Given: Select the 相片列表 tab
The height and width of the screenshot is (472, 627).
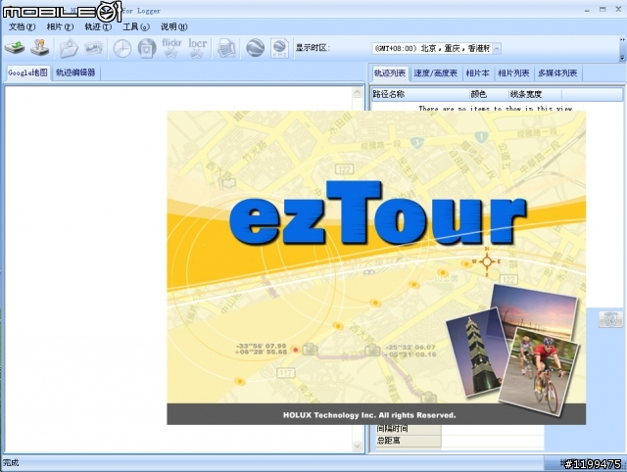Looking at the screenshot, I should pos(513,73).
